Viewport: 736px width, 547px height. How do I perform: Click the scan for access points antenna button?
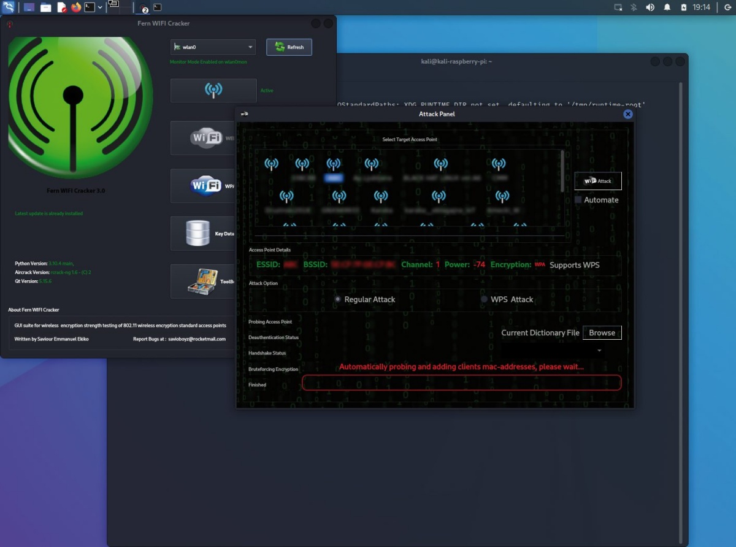click(x=213, y=90)
